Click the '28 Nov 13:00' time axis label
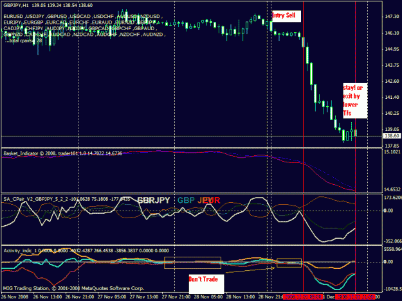Screen dimensions: 402x301 coord(241,297)
